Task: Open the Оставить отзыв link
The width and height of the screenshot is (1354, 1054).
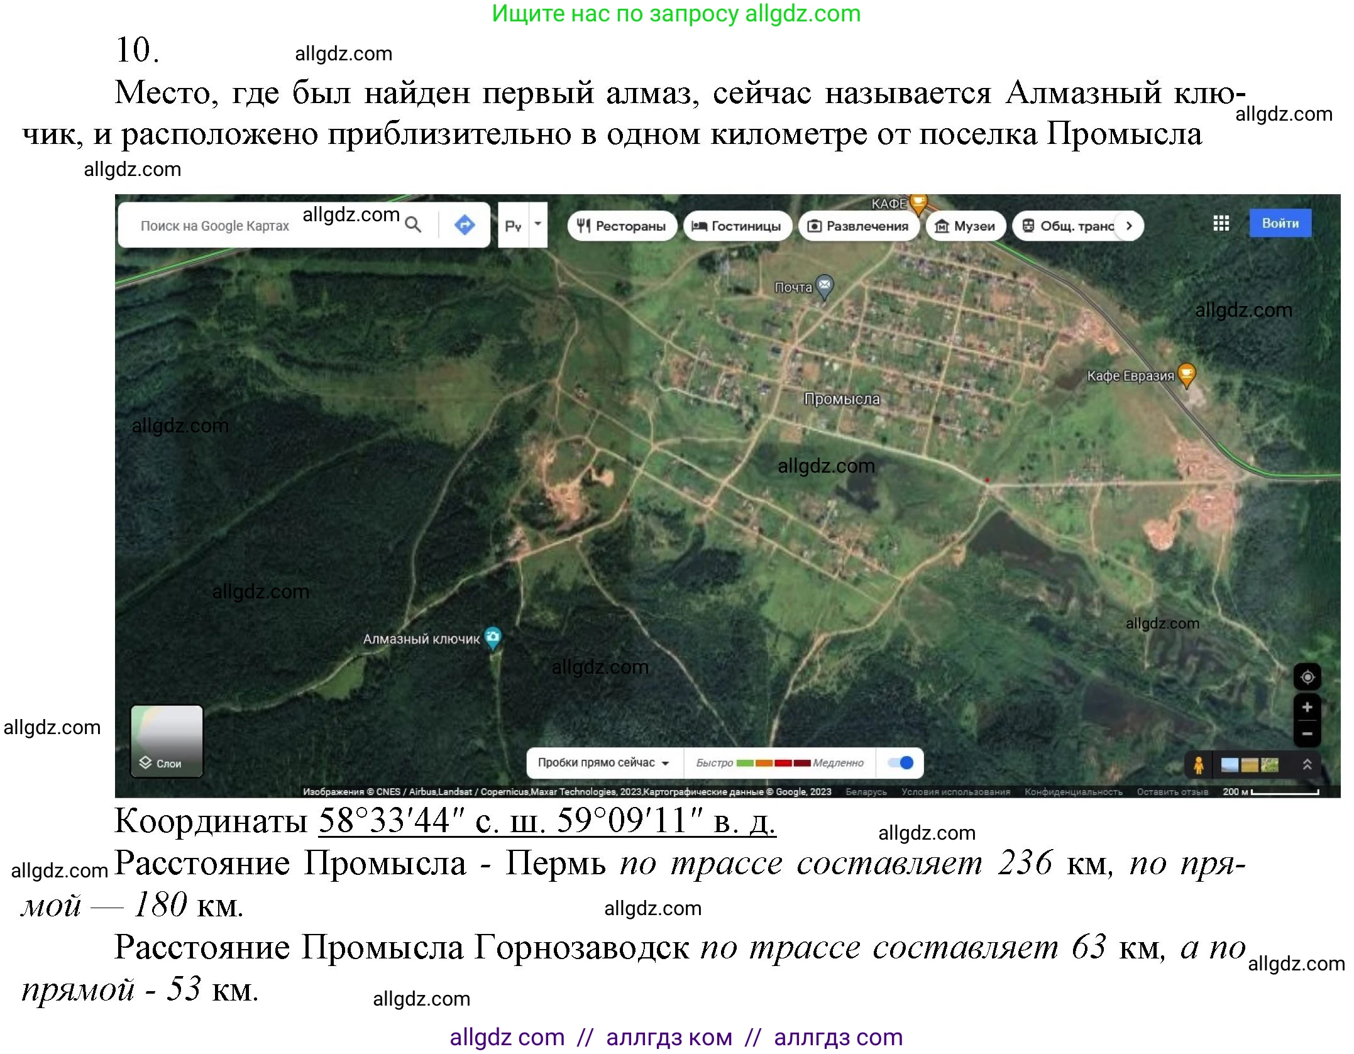Action: click(1172, 792)
